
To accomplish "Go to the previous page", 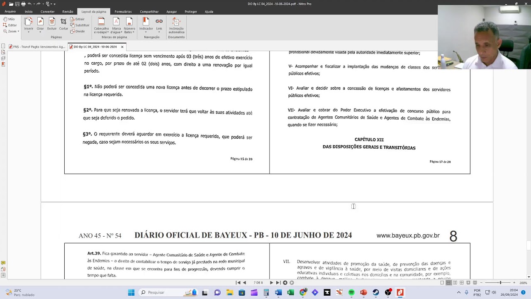I will pos(244,283).
